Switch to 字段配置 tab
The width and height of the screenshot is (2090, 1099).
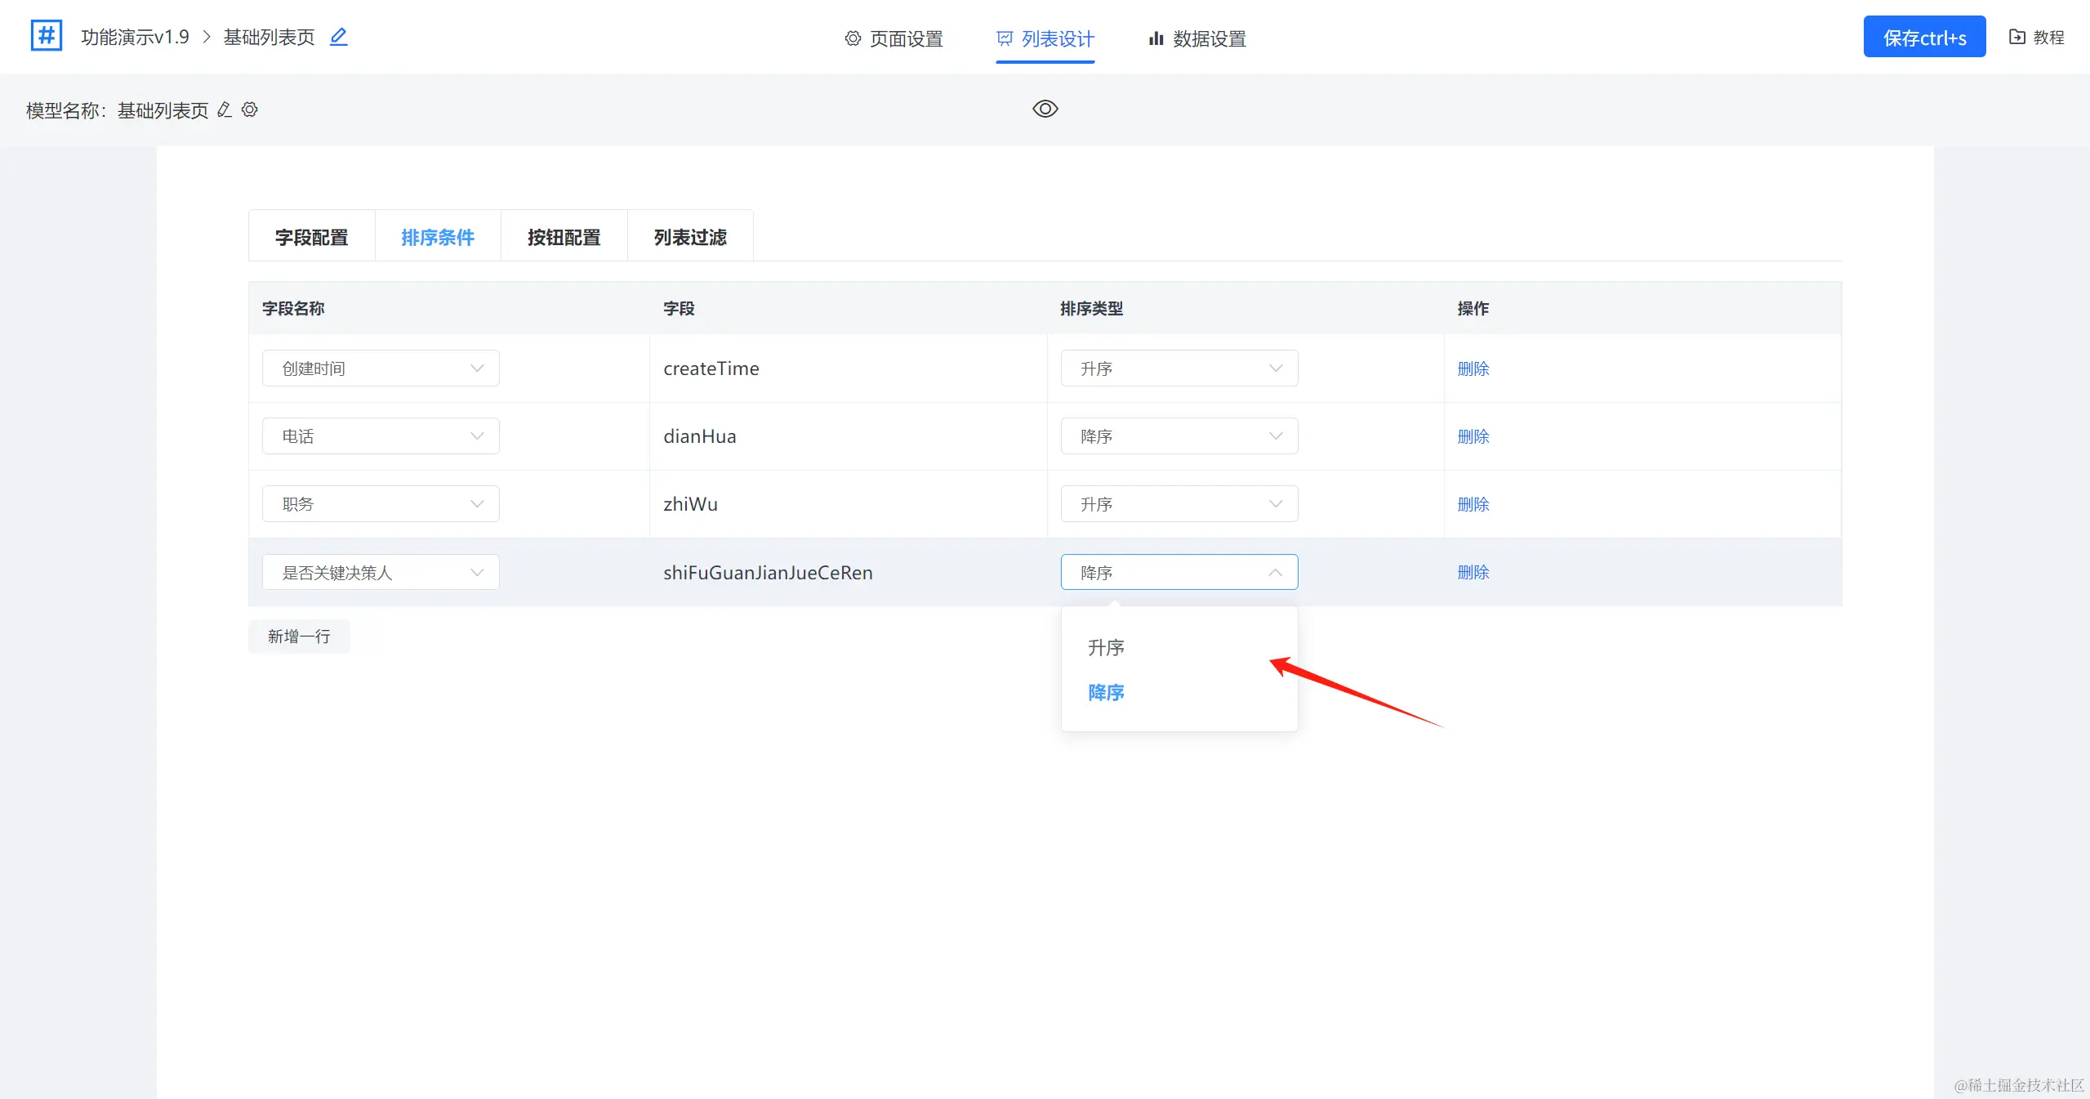(311, 237)
